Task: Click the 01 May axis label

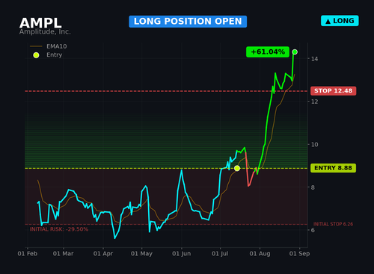Action: tap(141, 254)
